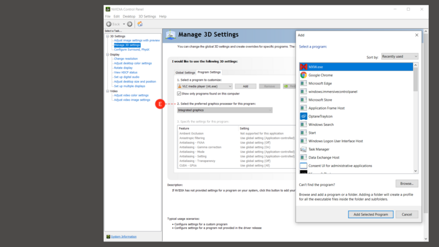Viewport: 439px width, 247px height.
Task: Click the windows.immersivecontrolpanel icon
Action: 303,92
